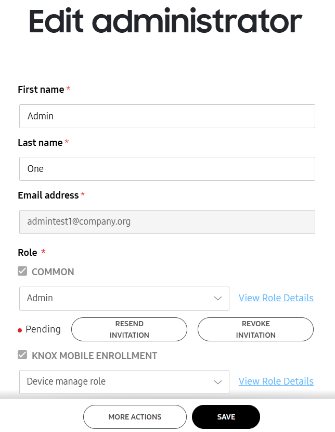Click the RESEND INVITATION button

pos(129,329)
